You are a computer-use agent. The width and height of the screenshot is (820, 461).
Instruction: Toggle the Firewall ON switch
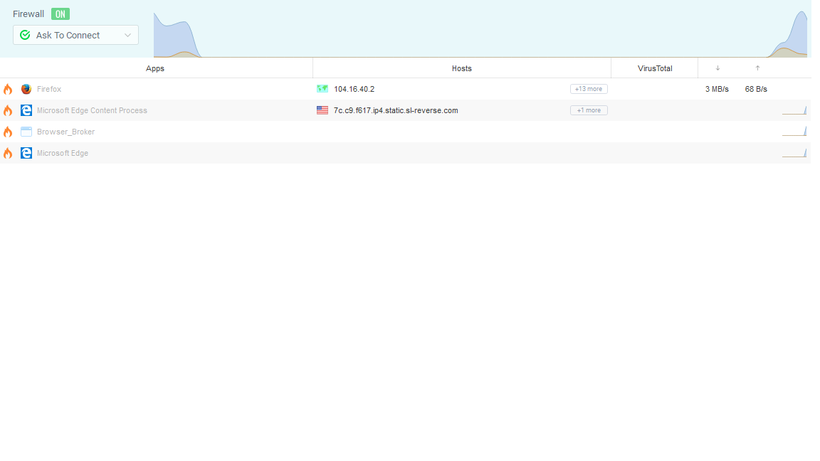[61, 14]
